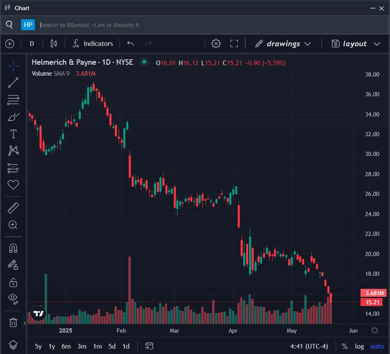Hide all drawings with eye icon

tap(13, 299)
